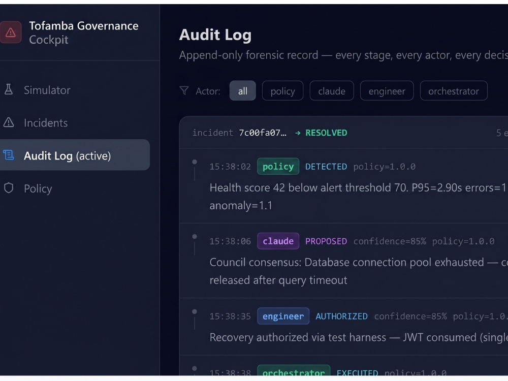
Task: Filter log by engineer actor
Action: 387,91
